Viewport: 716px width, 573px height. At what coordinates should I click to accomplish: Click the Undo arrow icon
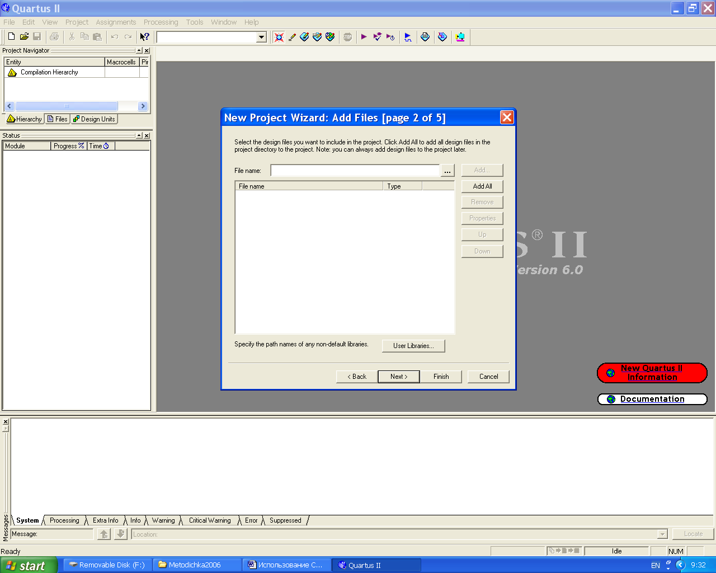coord(115,37)
